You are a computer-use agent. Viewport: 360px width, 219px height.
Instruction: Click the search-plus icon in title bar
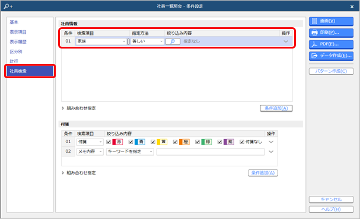pos(8,6)
